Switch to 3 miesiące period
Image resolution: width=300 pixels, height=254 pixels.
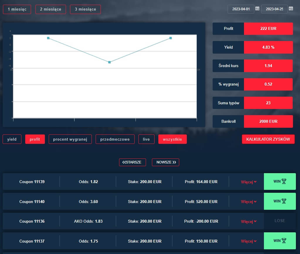(x=85, y=9)
